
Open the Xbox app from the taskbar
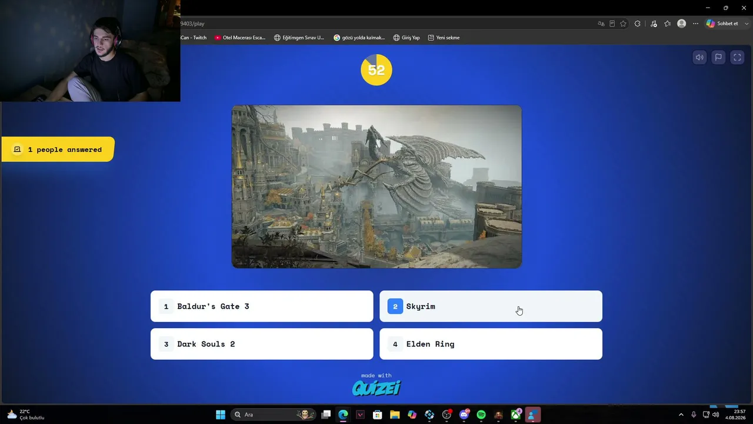coord(516,415)
